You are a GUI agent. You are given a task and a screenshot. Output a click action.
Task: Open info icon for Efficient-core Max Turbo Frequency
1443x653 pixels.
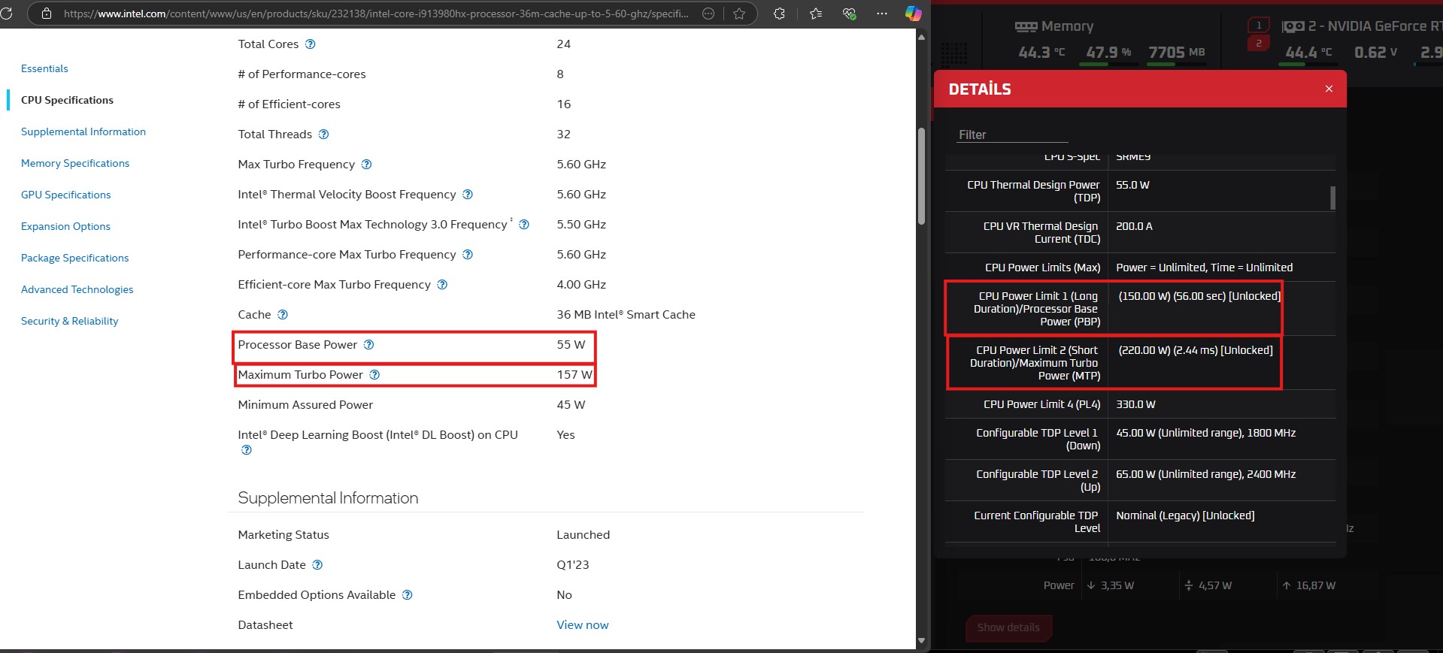tap(442, 285)
